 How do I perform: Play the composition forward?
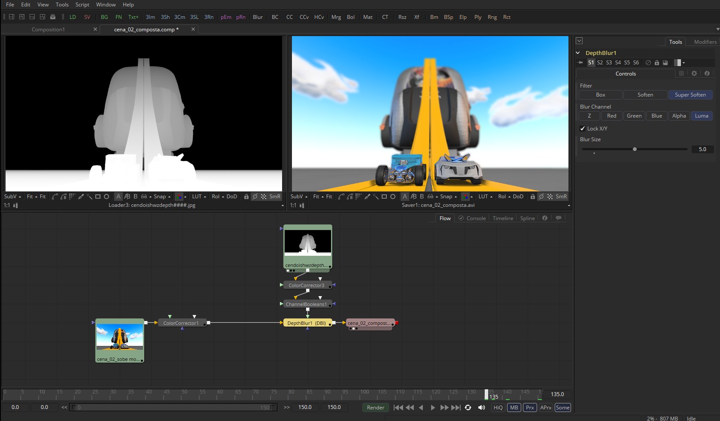(x=433, y=408)
